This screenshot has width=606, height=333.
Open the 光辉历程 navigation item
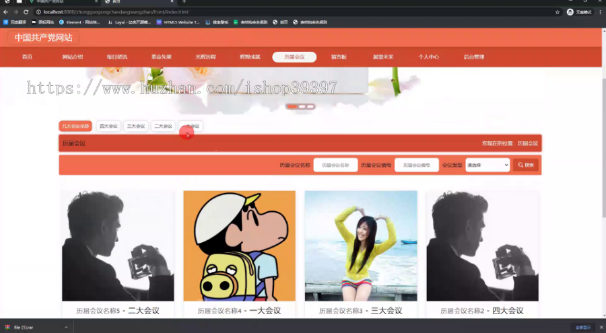tap(205, 57)
